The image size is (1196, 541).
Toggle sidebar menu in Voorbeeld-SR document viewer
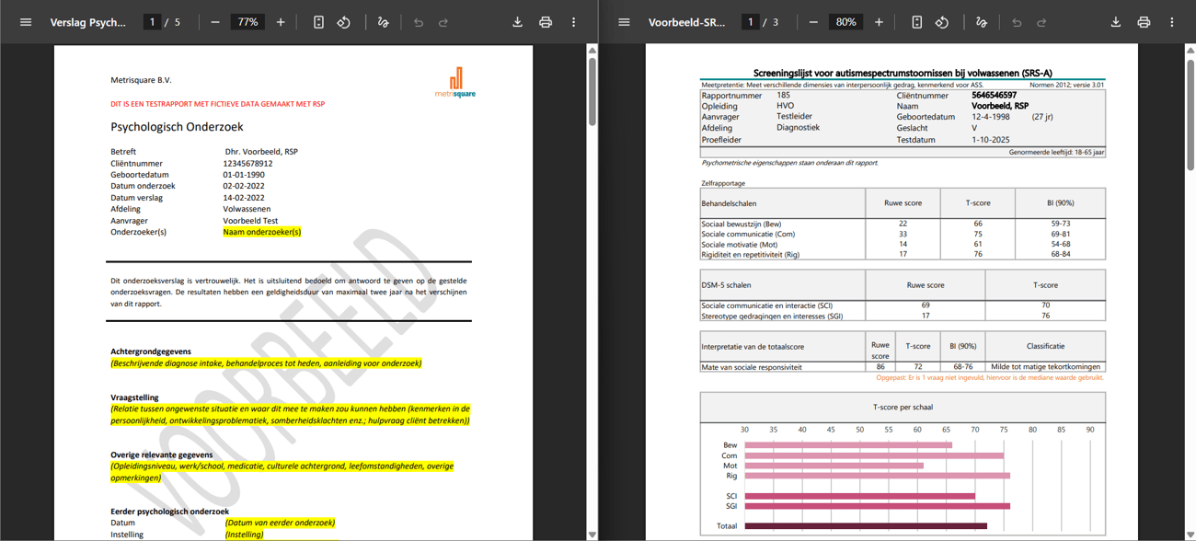pos(624,22)
